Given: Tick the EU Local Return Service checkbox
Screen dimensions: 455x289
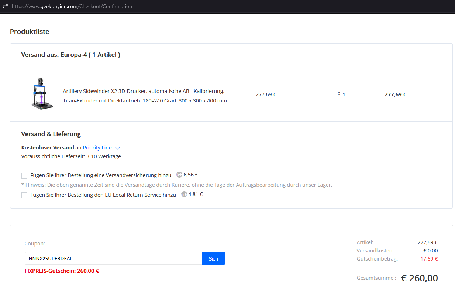Looking at the screenshot, I should point(24,195).
